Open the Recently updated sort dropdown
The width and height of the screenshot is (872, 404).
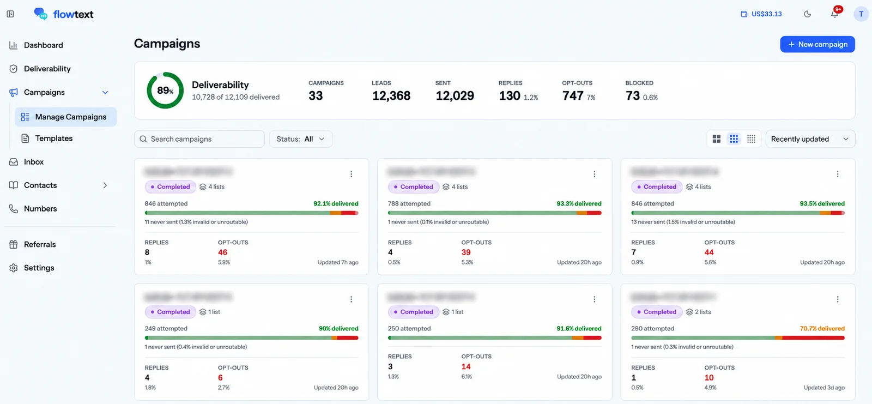pos(810,139)
